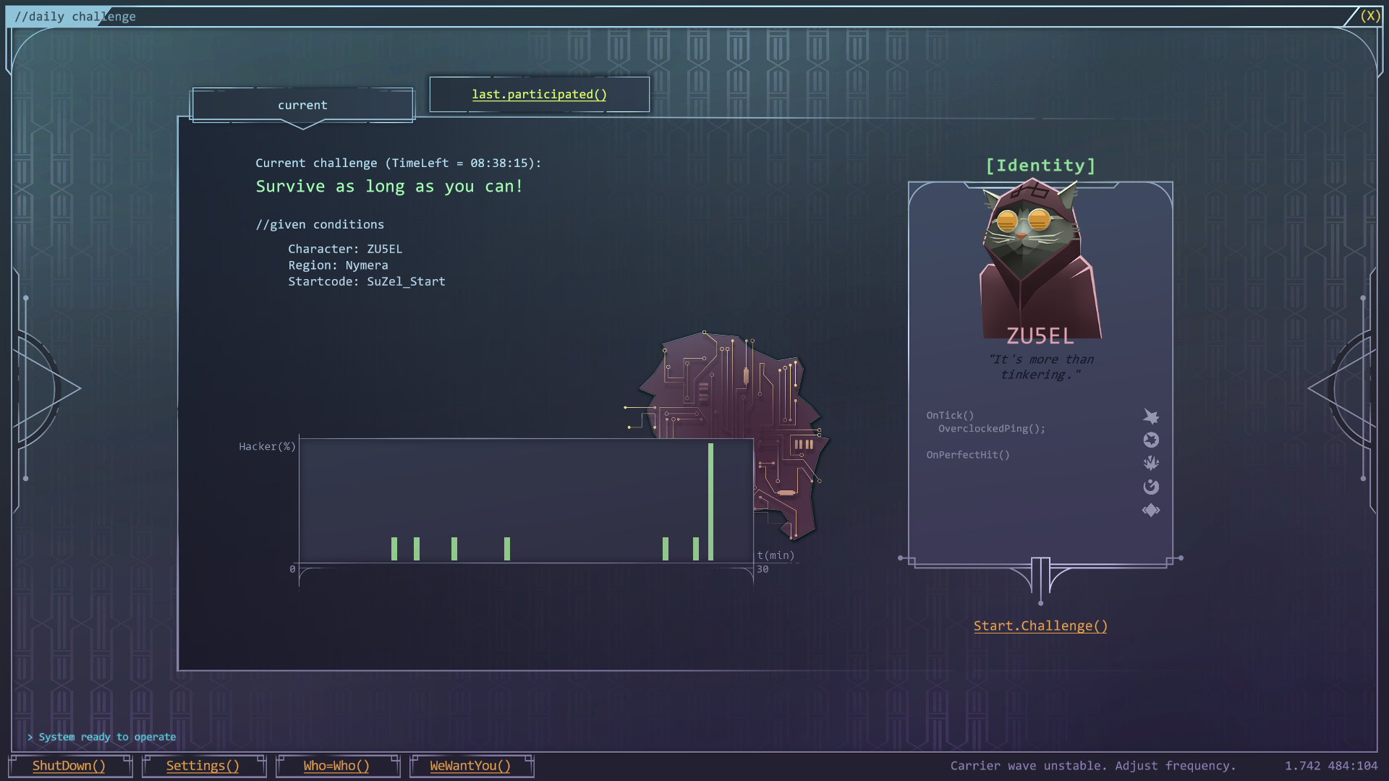The image size is (1389, 781).
Task: Click the diamond ability icon
Action: [1150, 511]
